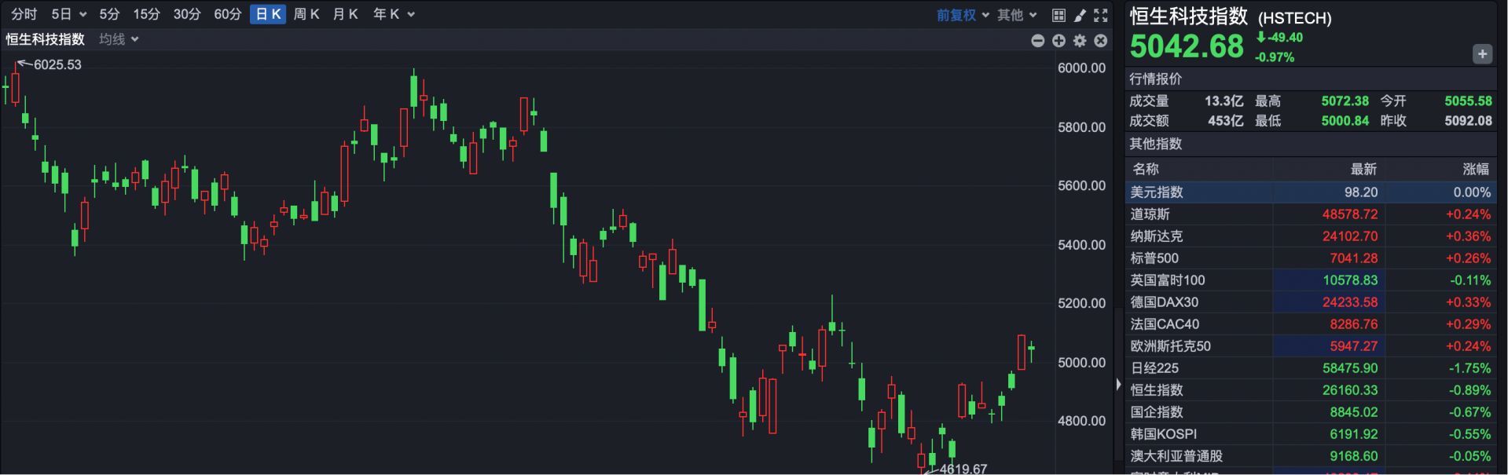1508x475 pixels.
Task: Sort the index list by 涨幅 column
Action: 1475,169
